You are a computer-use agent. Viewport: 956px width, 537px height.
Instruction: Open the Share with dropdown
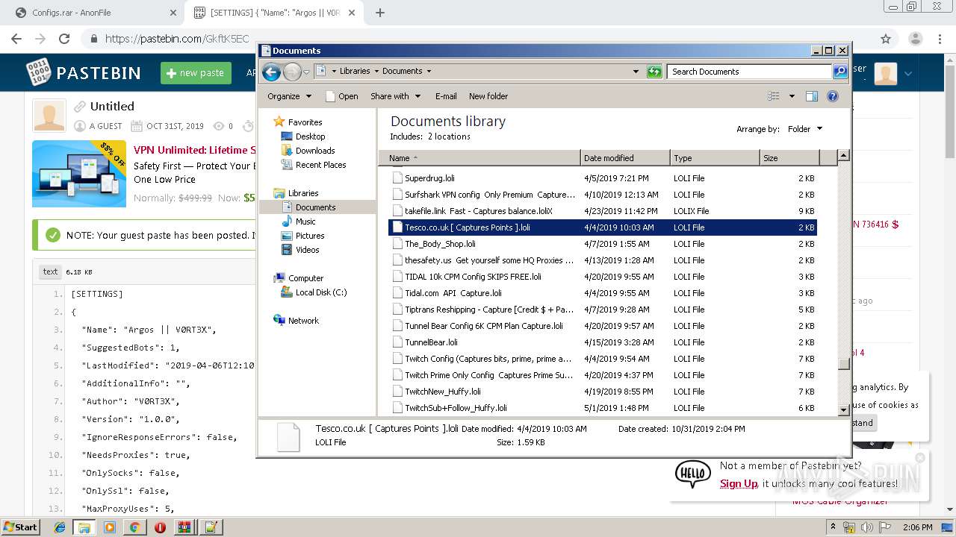[x=396, y=96]
